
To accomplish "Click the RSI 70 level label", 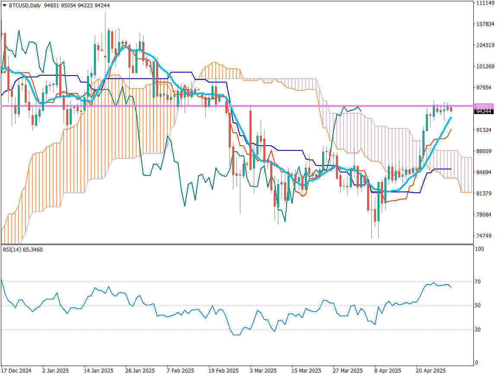I will click(478, 282).
